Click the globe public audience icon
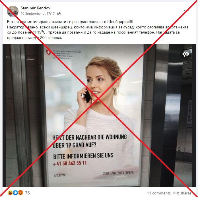 pyautogui.click(x=59, y=14)
